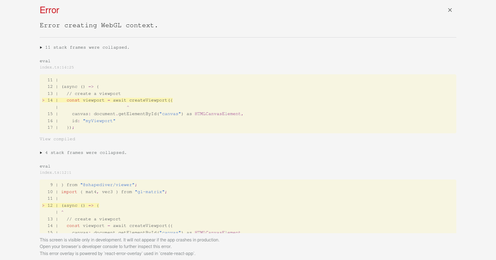This screenshot has height=260, width=496.
Task: Select the second eval stack frame
Action: click(x=45, y=166)
